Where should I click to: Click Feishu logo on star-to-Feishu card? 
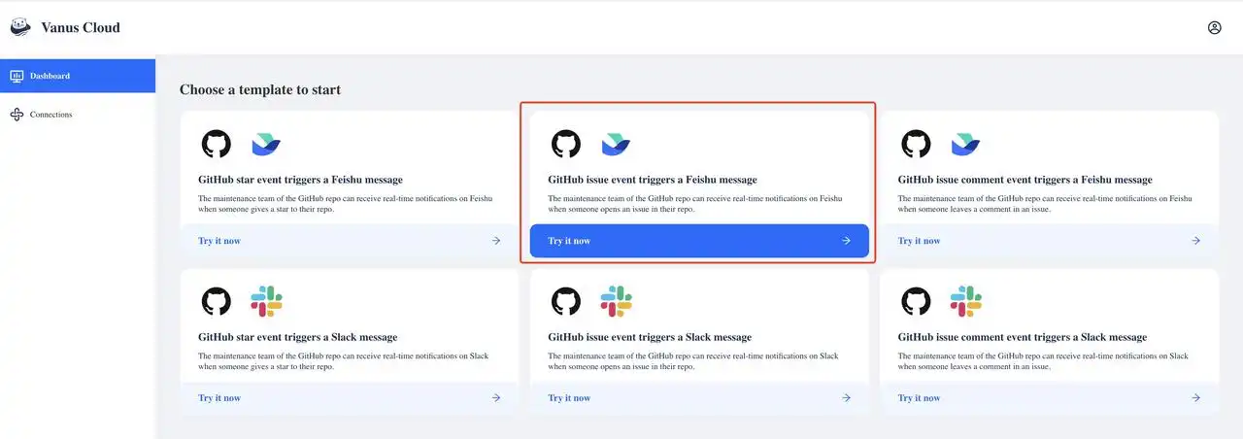(266, 145)
